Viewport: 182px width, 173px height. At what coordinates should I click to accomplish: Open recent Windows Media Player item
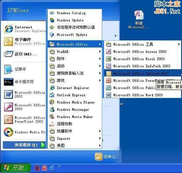(x=24, y=132)
